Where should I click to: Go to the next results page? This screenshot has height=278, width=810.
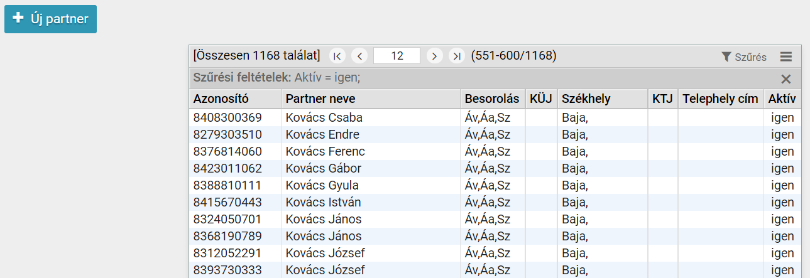434,56
